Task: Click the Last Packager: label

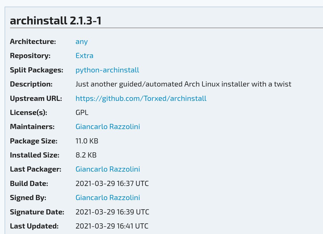Action: [x=36, y=169]
